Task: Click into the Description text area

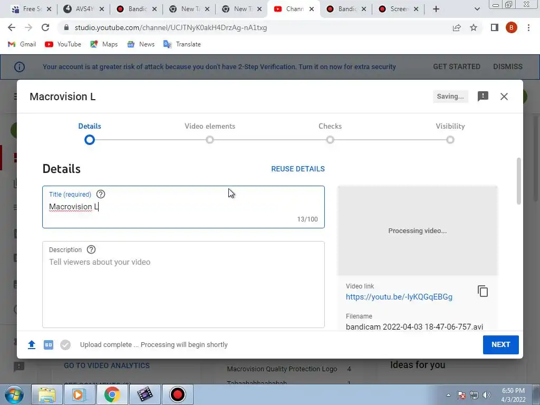Action: tap(184, 284)
